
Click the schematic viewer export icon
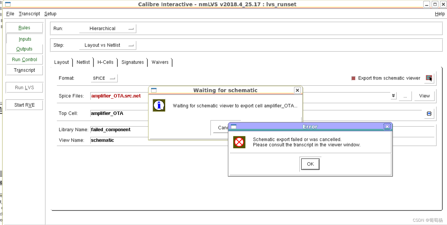tap(429, 78)
